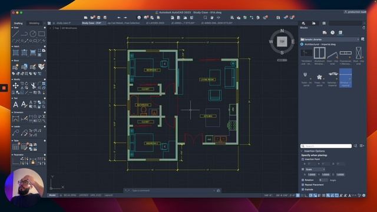Toggle the Rotation checkbox
377x212 pixels.
pos(303,180)
